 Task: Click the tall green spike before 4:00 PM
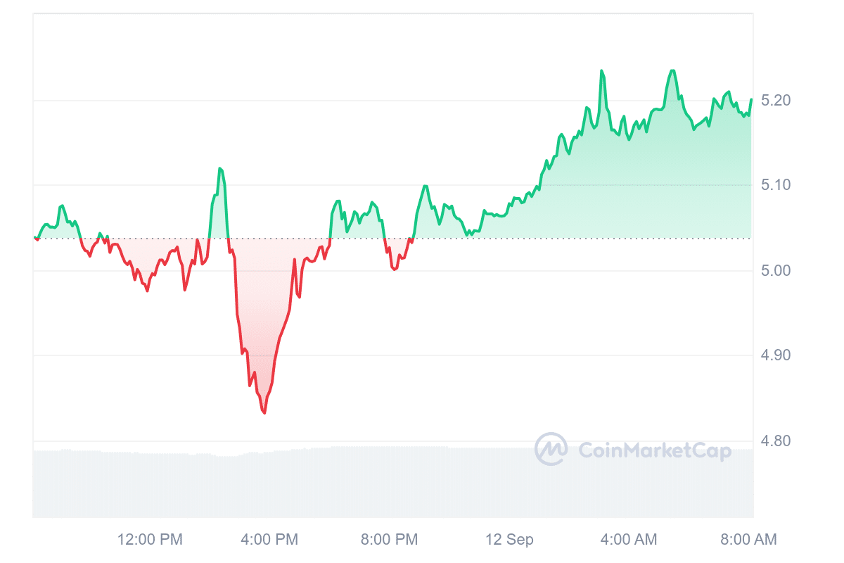[220, 169]
